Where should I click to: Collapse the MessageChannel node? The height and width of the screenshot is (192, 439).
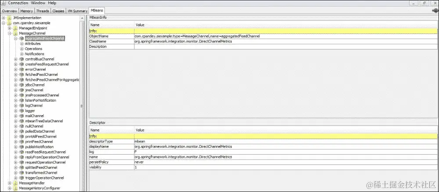point(10,33)
